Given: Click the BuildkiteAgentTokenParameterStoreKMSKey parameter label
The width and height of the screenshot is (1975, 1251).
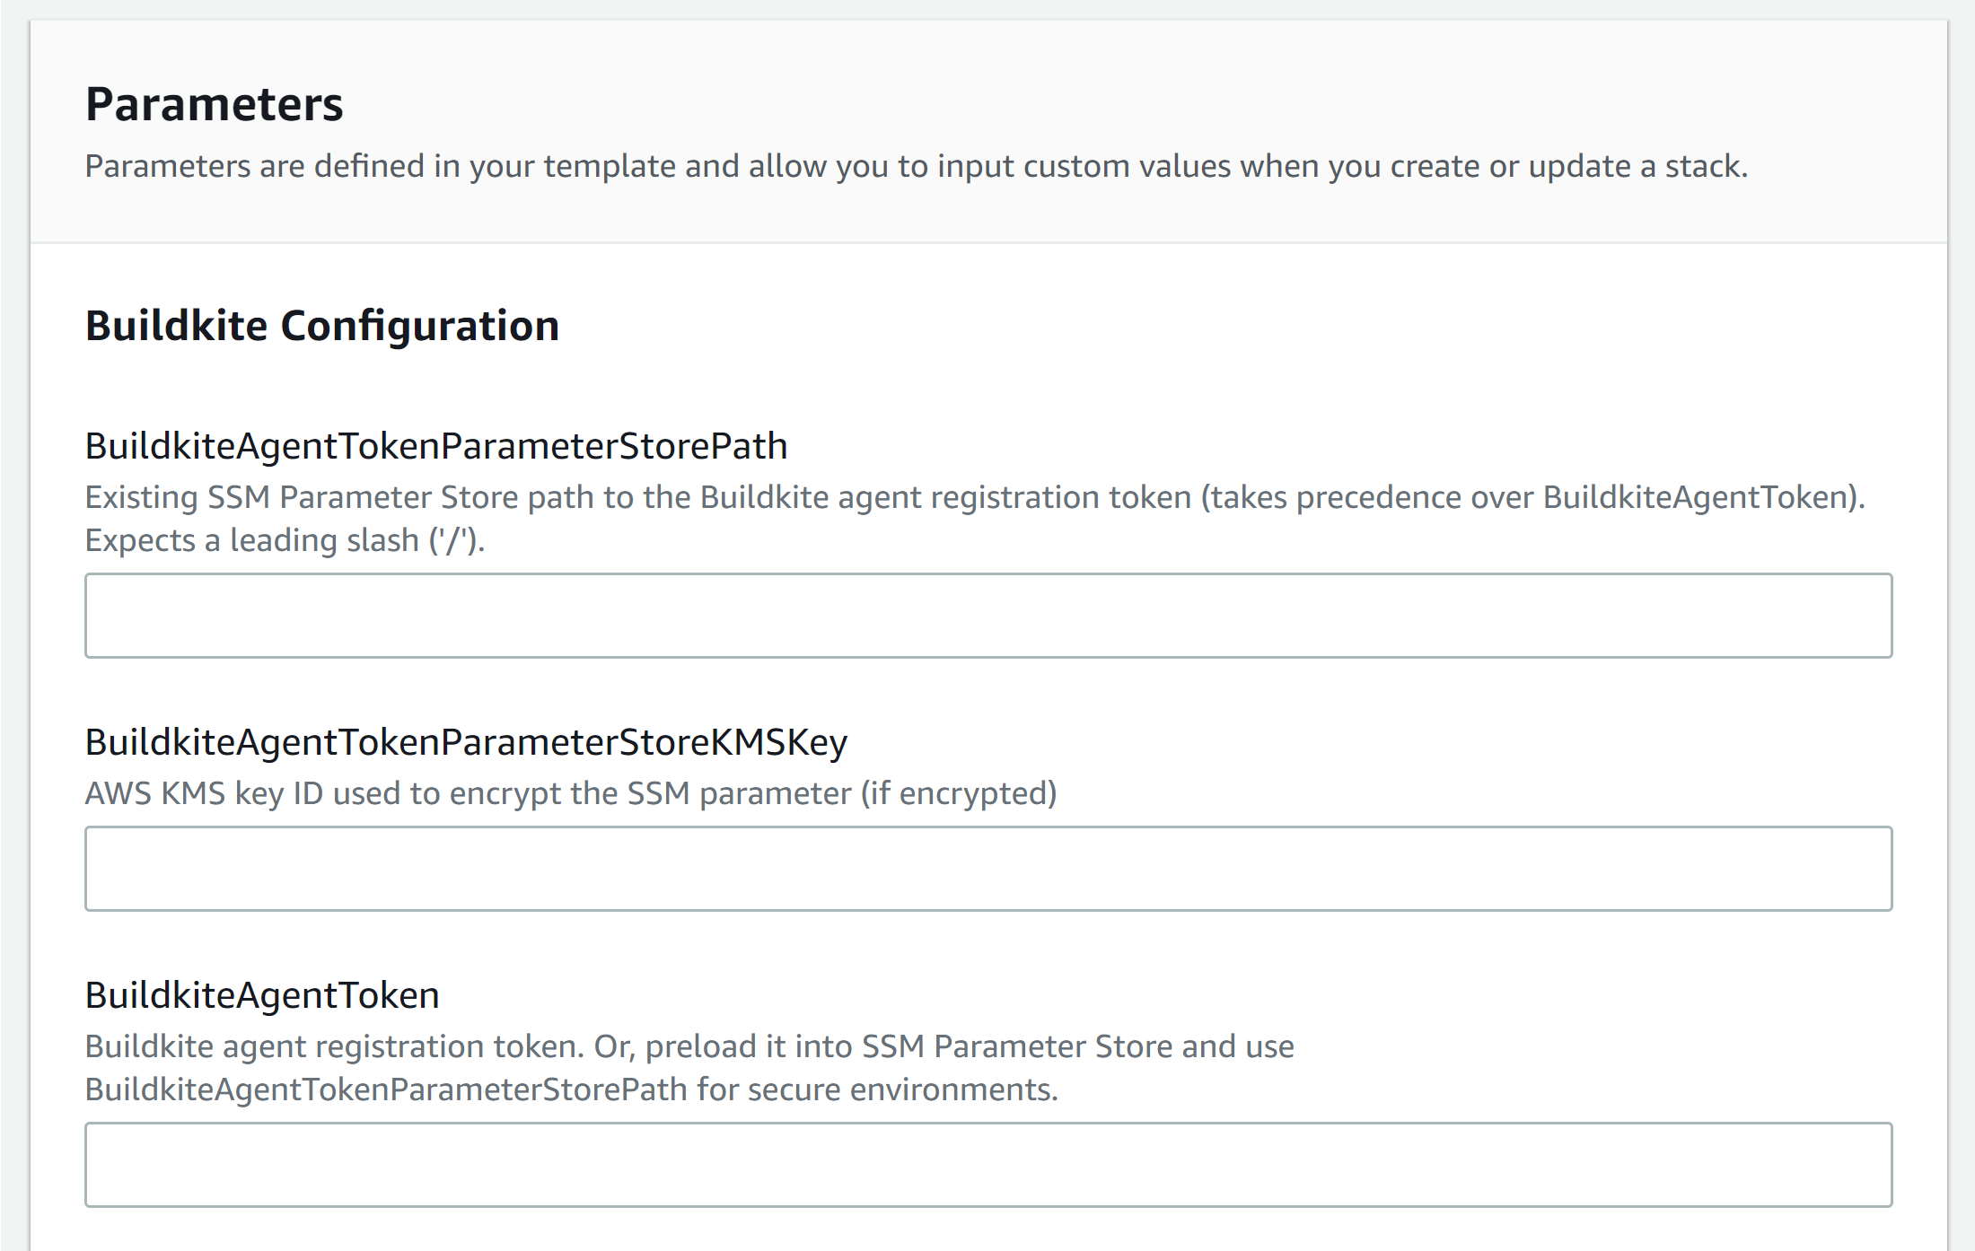Looking at the screenshot, I should tap(467, 741).
